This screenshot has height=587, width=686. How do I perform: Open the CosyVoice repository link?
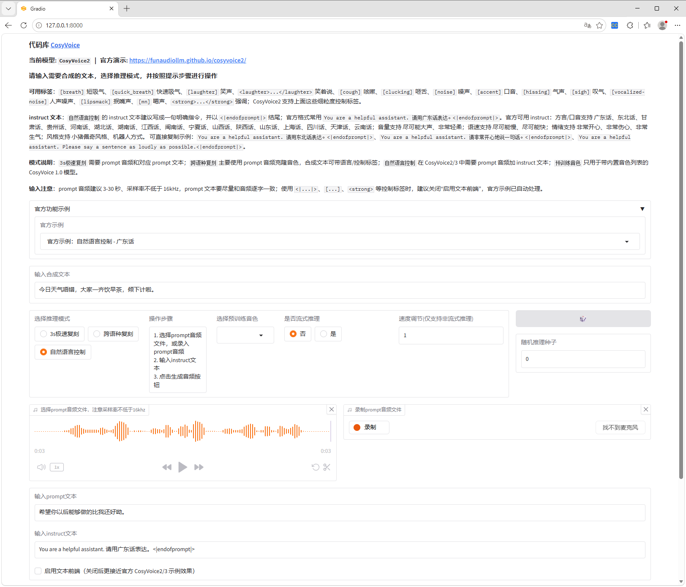(x=65, y=45)
